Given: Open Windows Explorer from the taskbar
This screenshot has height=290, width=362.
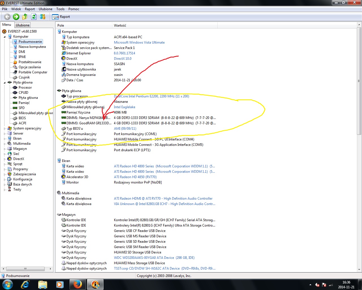Looking at the screenshot, I should tap(42, 284).
